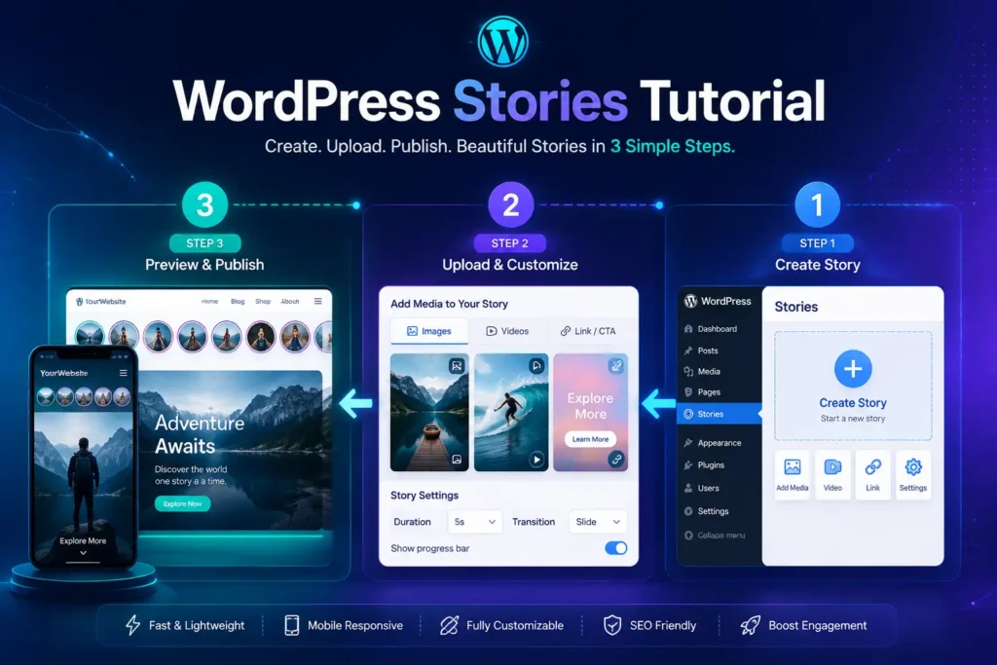Click link icon atop Explore More thumbnail
The height and width of the screenshot is (665, 997).
(x=616, y=365)
